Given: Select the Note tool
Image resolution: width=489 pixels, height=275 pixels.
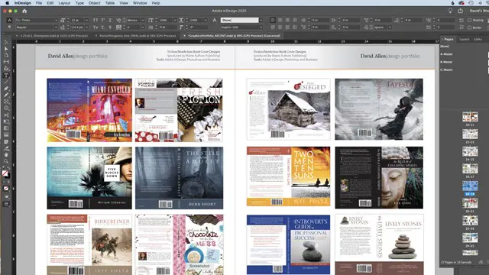Looking at the screenshot, I should (x=6, y=141).
